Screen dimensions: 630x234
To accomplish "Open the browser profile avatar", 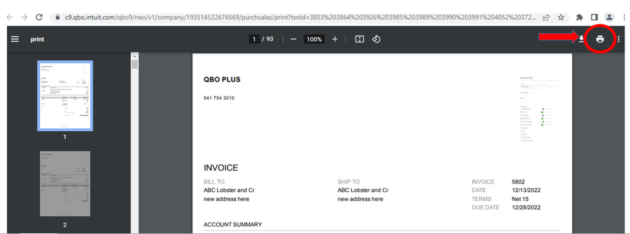I will (610, 17).
